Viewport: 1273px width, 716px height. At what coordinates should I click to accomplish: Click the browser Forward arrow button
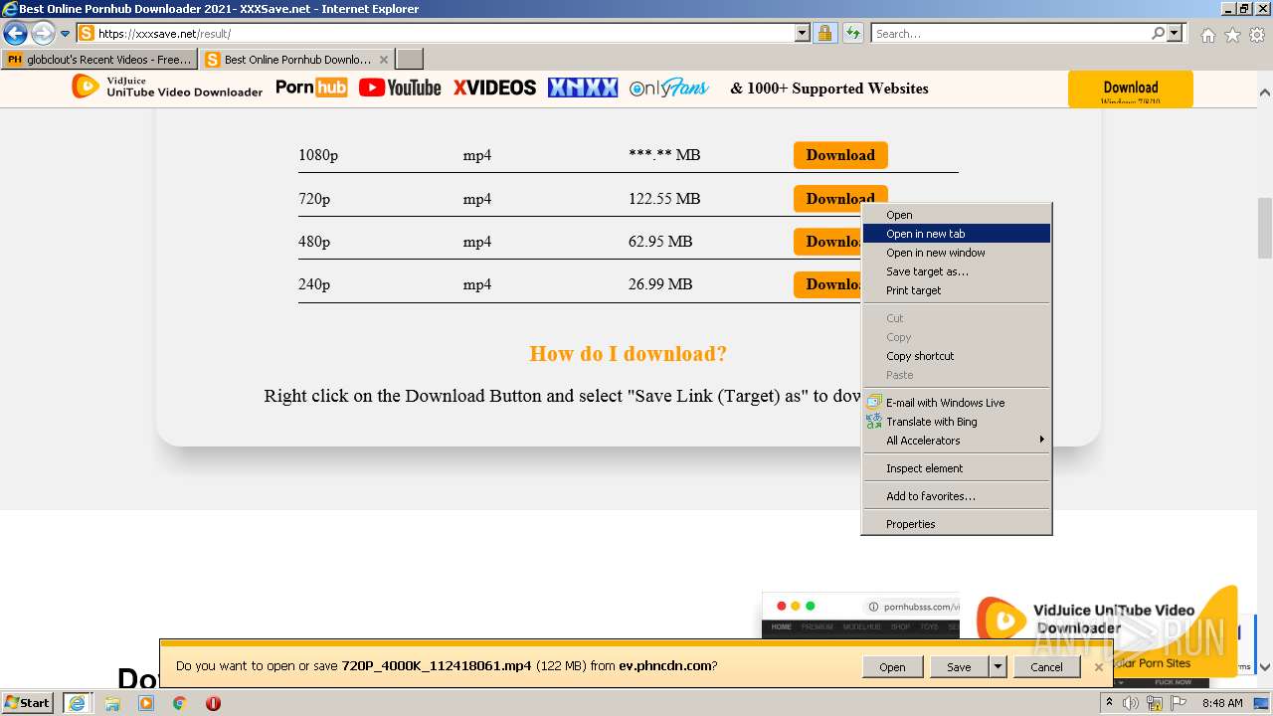[43, 34]
